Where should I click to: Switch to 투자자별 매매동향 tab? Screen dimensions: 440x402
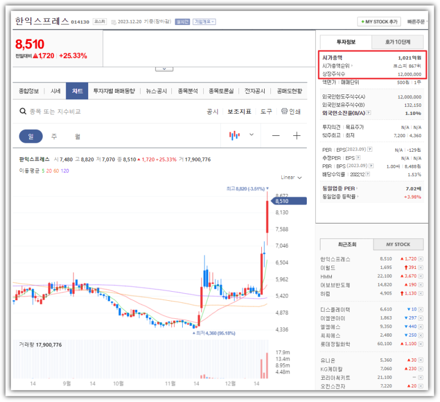[x=114, y=91]
